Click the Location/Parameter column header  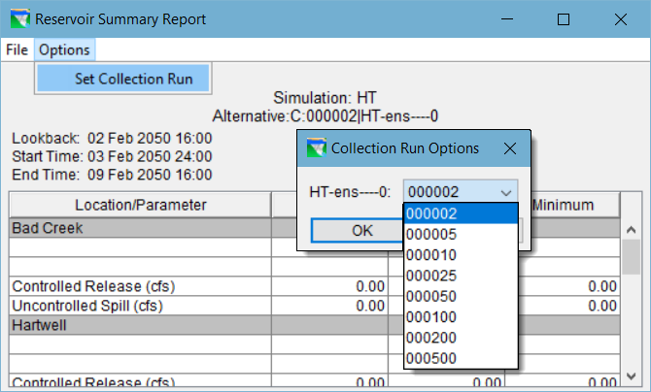click(x=141, y=205)
